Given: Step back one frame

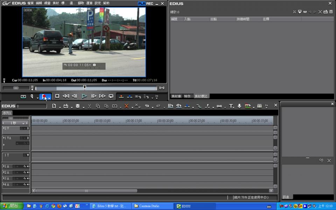Looking at the screenshot, I should [x=75, y=96].
